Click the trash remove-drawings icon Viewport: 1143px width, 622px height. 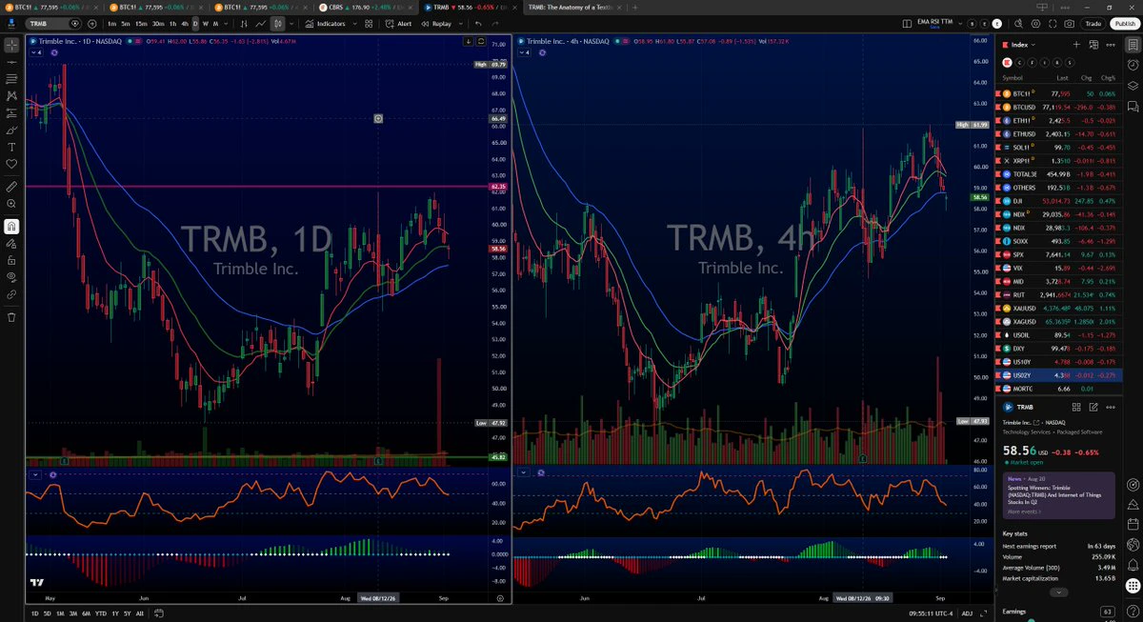(11, 317)
